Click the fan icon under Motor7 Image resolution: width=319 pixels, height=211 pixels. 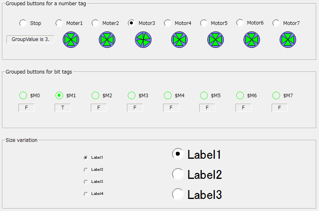click(x=288, y=40)
